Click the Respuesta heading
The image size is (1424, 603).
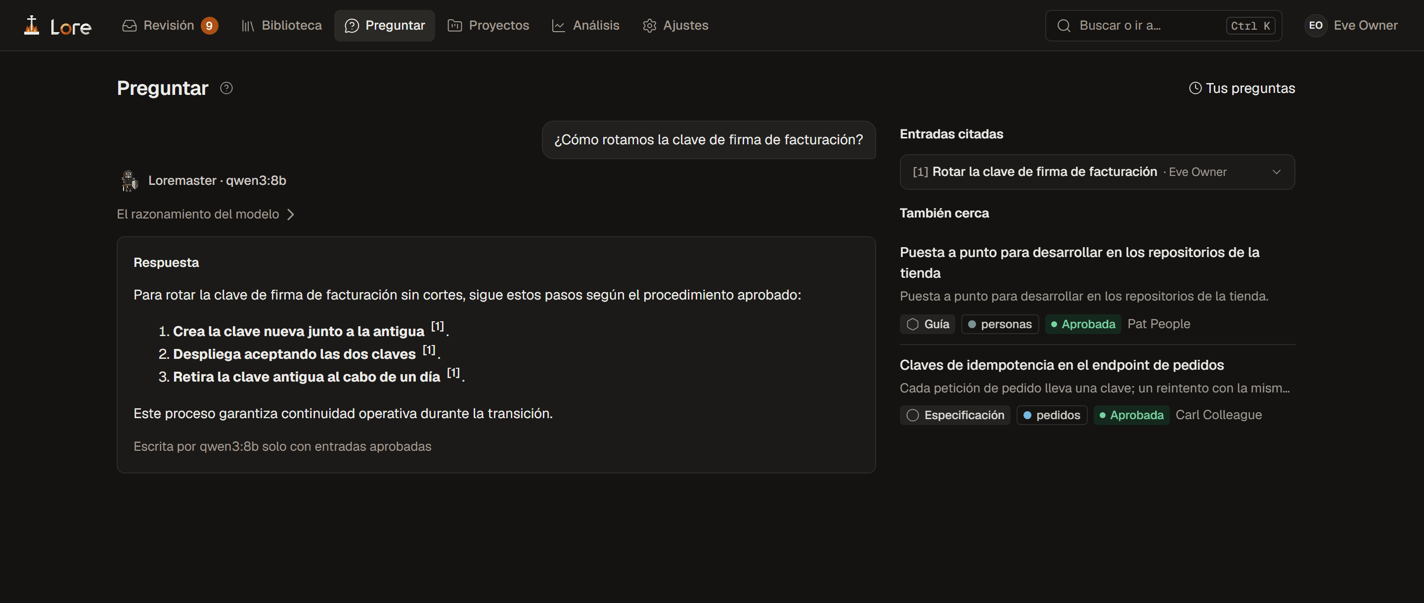[x=167, y=262]
